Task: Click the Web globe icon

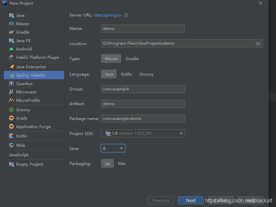Action: tap(11, 145)
